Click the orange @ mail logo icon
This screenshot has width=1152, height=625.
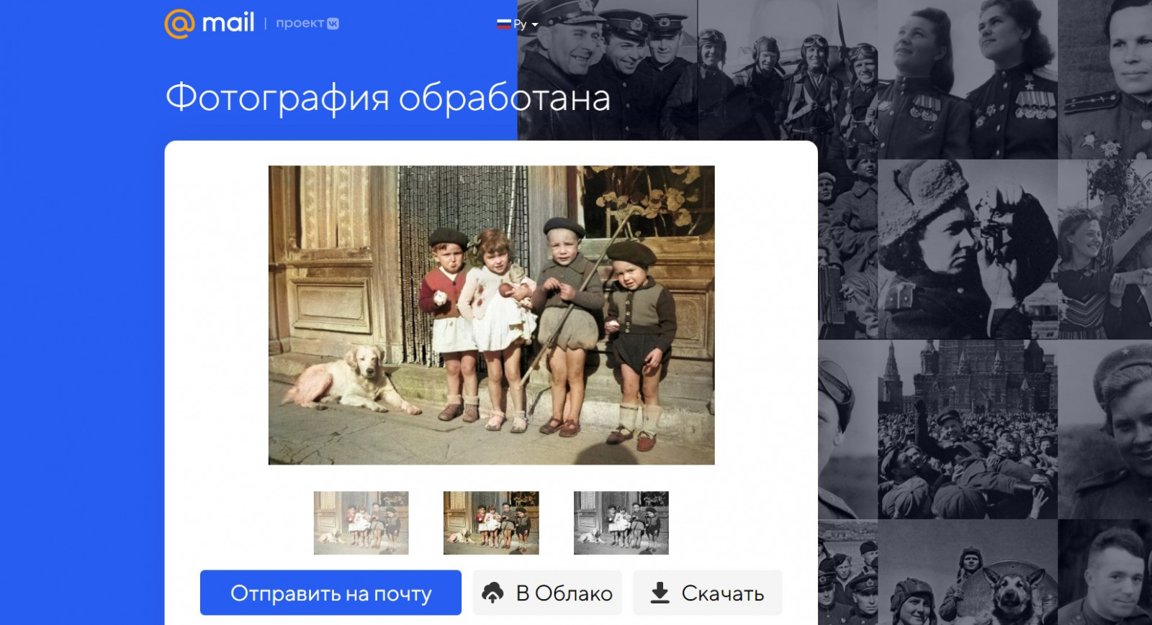tap(179, 24)
